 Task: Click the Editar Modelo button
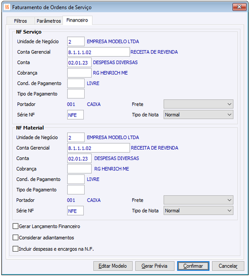[x=113, y=266]
